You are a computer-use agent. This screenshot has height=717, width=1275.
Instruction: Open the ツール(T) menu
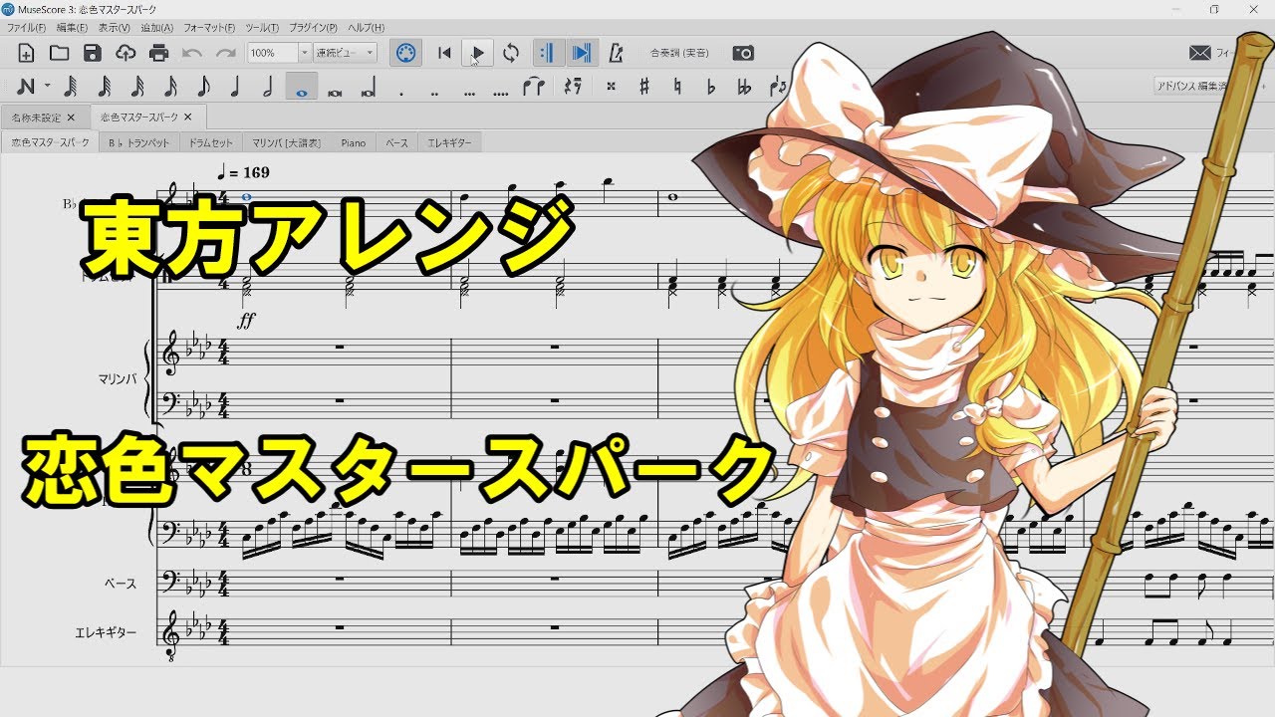click(262, 28)
